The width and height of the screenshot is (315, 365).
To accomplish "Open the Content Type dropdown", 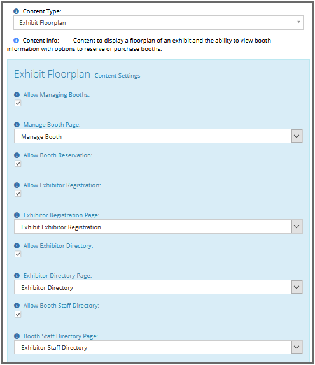I will pyautogui.click(x=158, y=22).
